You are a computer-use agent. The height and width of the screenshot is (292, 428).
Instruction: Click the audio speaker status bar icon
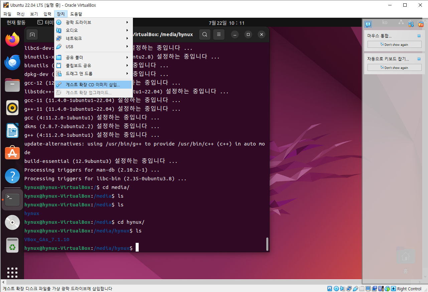(343, 289)
